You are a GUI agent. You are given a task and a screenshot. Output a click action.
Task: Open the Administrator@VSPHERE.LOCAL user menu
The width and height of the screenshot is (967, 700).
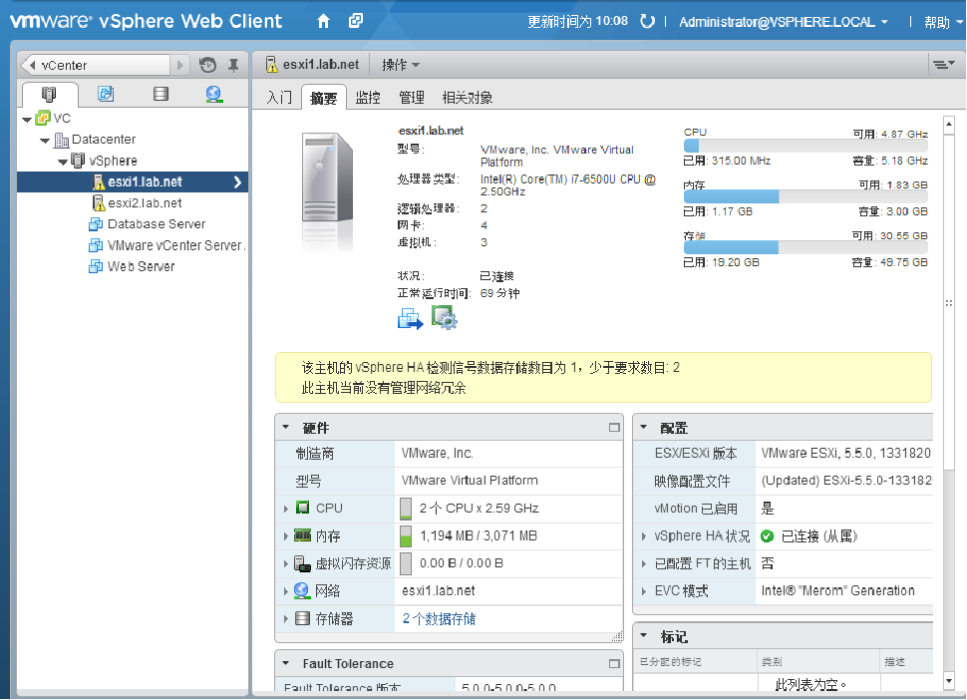[784, 22]
